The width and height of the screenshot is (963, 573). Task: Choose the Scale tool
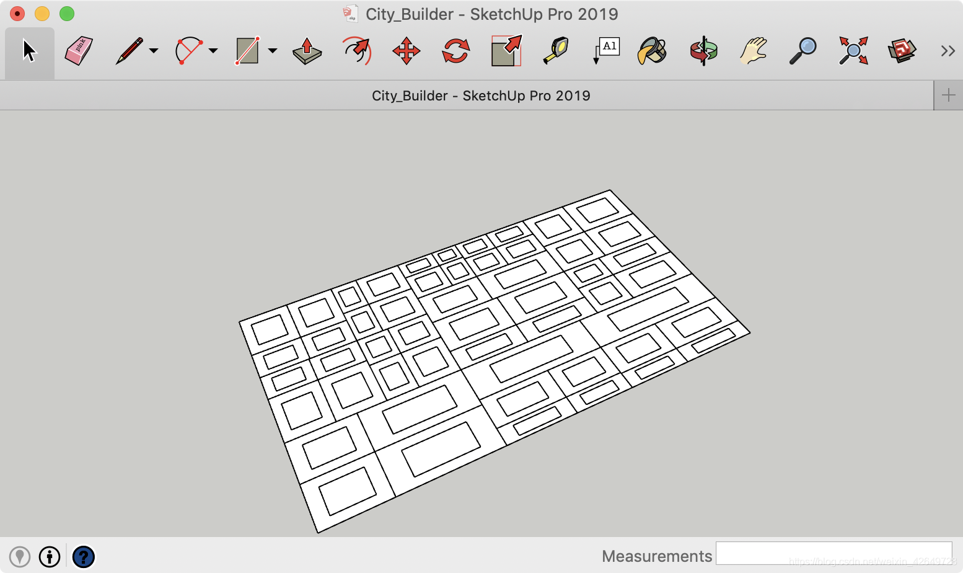(506, 51)
